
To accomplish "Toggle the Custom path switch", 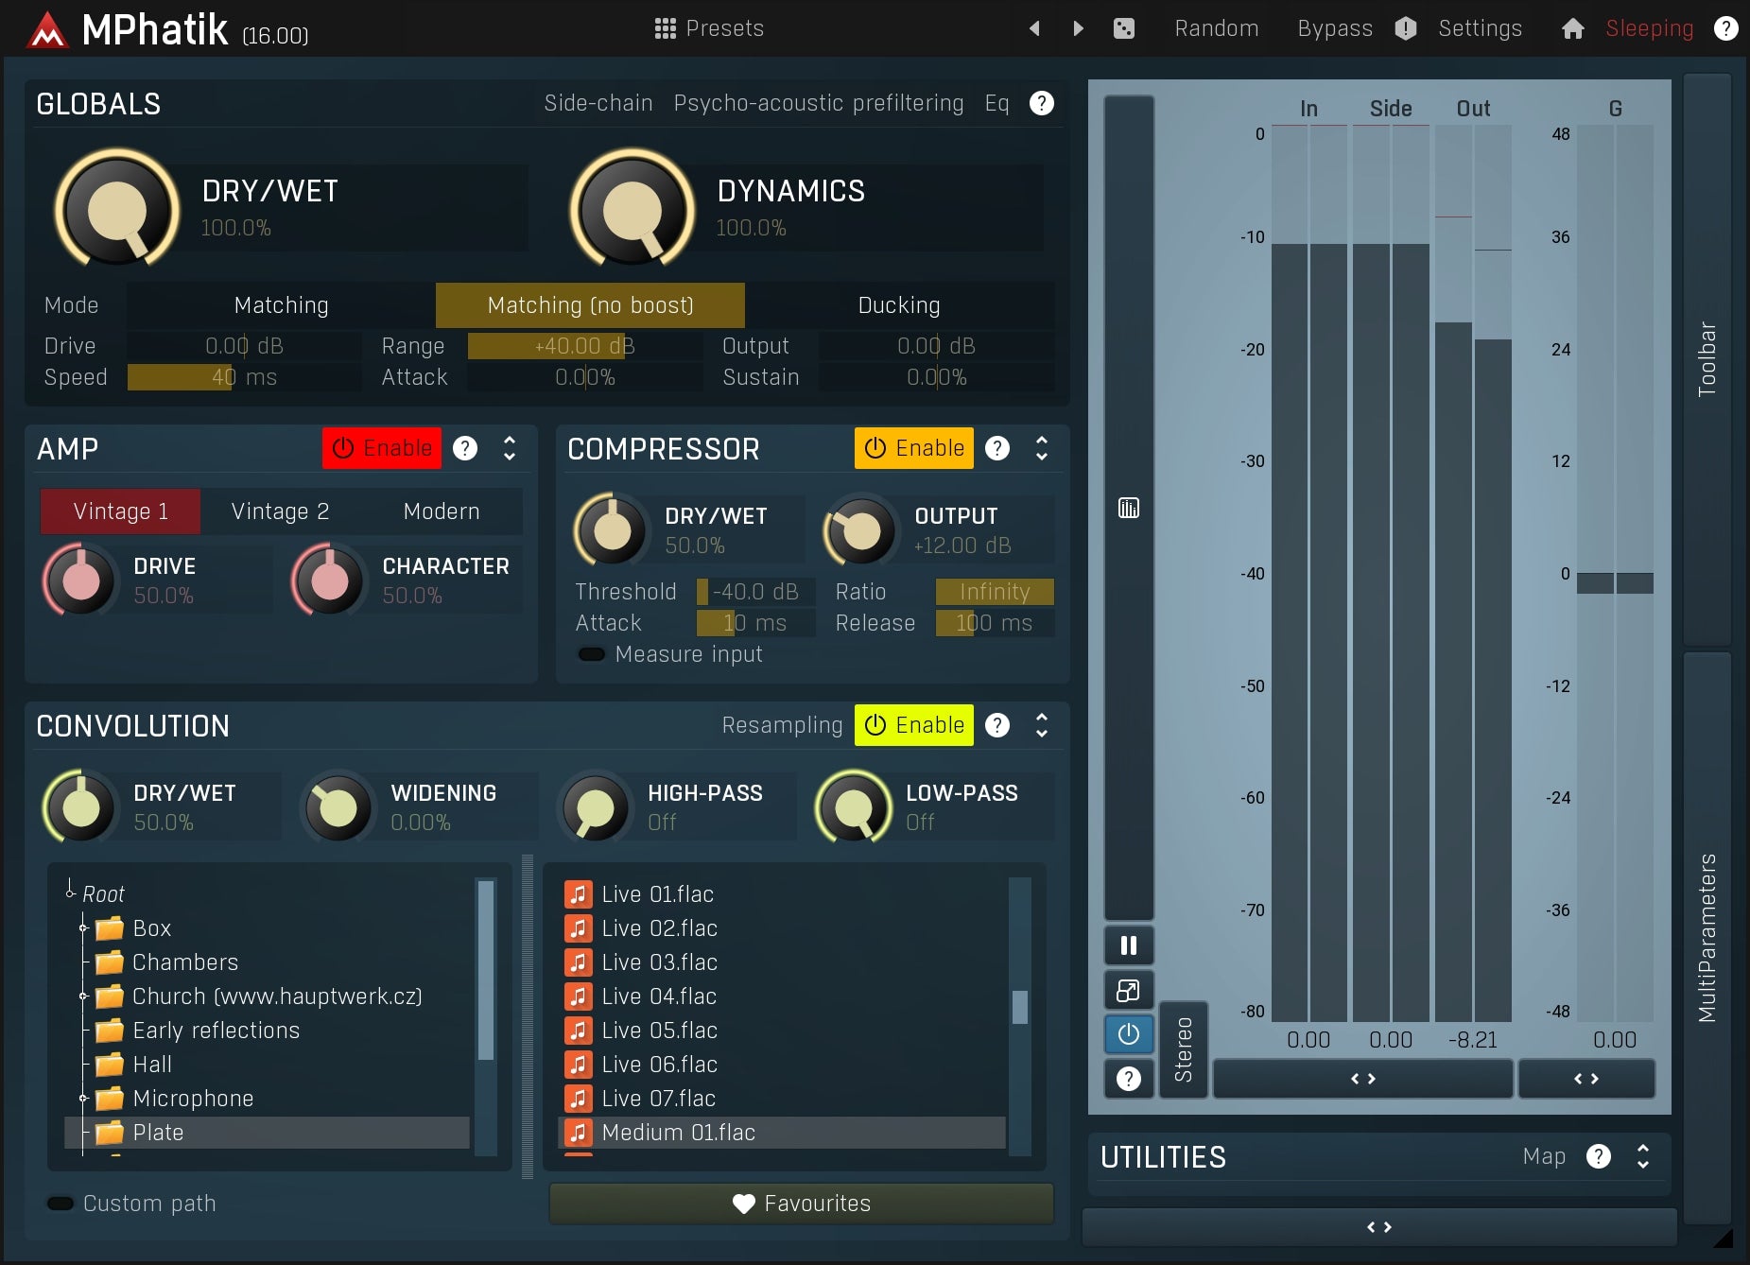I will click(61, 1203).
